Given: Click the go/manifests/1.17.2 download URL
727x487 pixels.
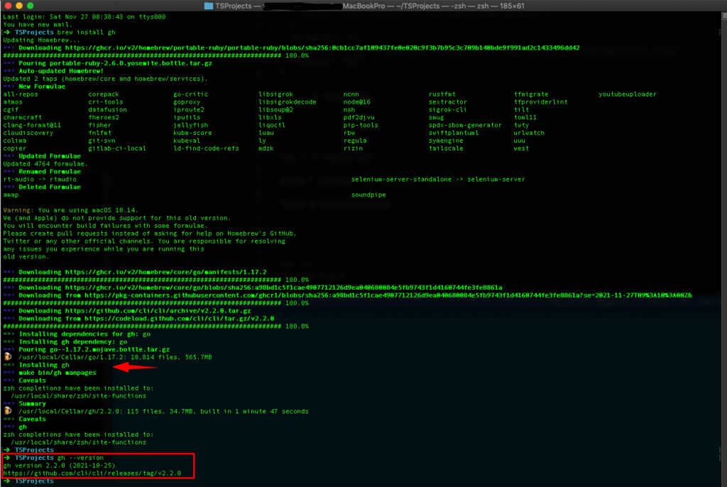Looking at the screenshot, I should (x=166, y=272).
